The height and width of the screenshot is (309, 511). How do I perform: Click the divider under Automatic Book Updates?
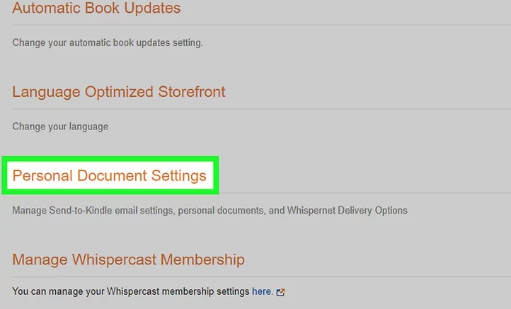[261, 25]
